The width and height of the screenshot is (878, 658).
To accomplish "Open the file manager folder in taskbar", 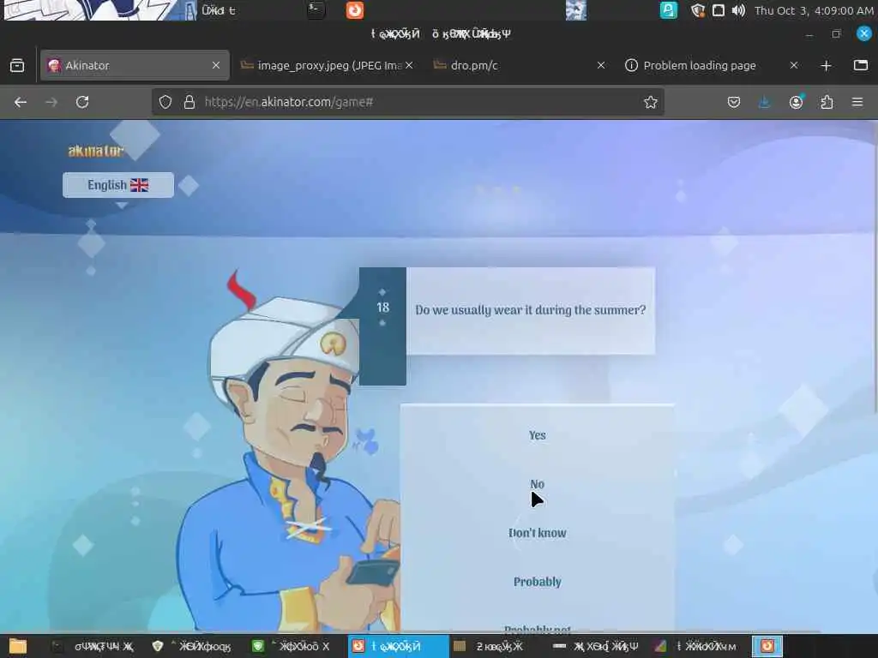I will coord(17,646).
